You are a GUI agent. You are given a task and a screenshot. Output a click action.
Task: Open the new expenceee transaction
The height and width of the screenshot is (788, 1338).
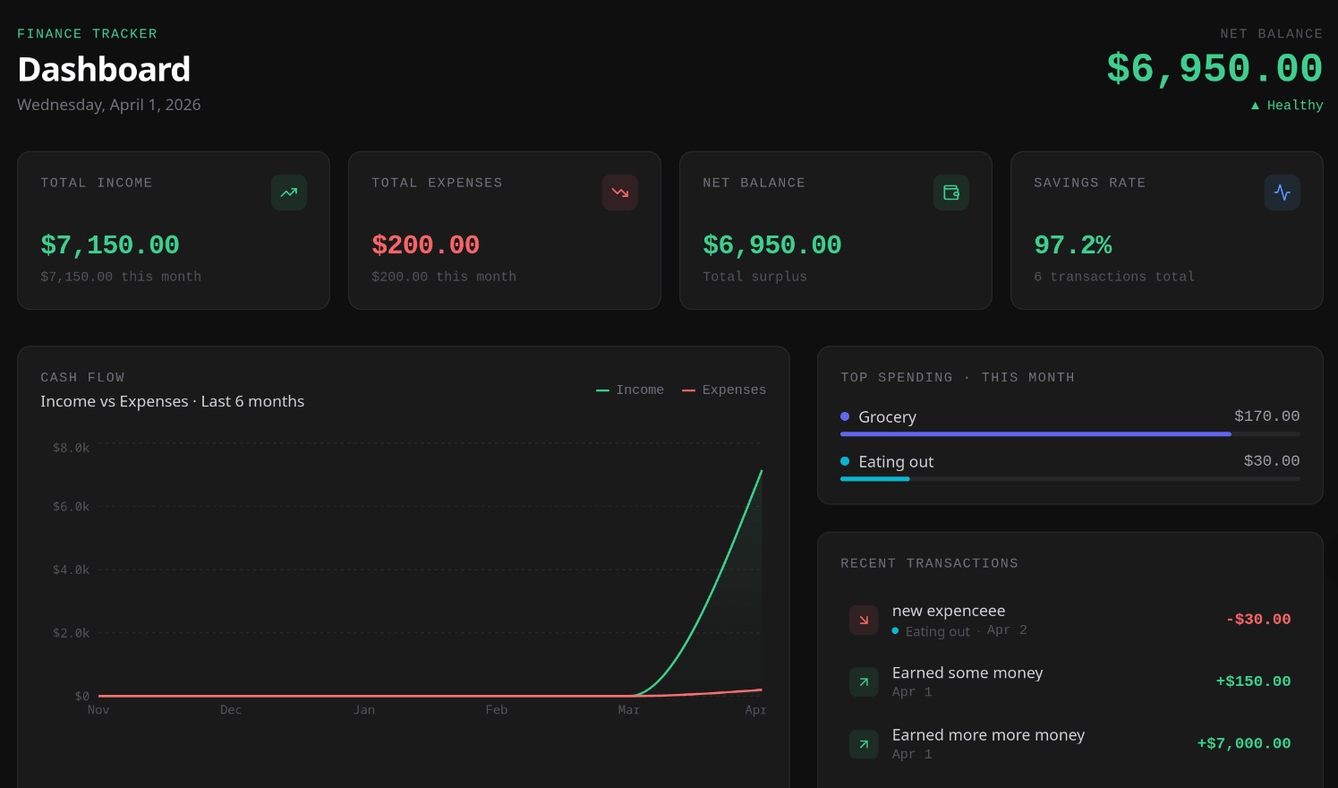(x=949, y=611)
